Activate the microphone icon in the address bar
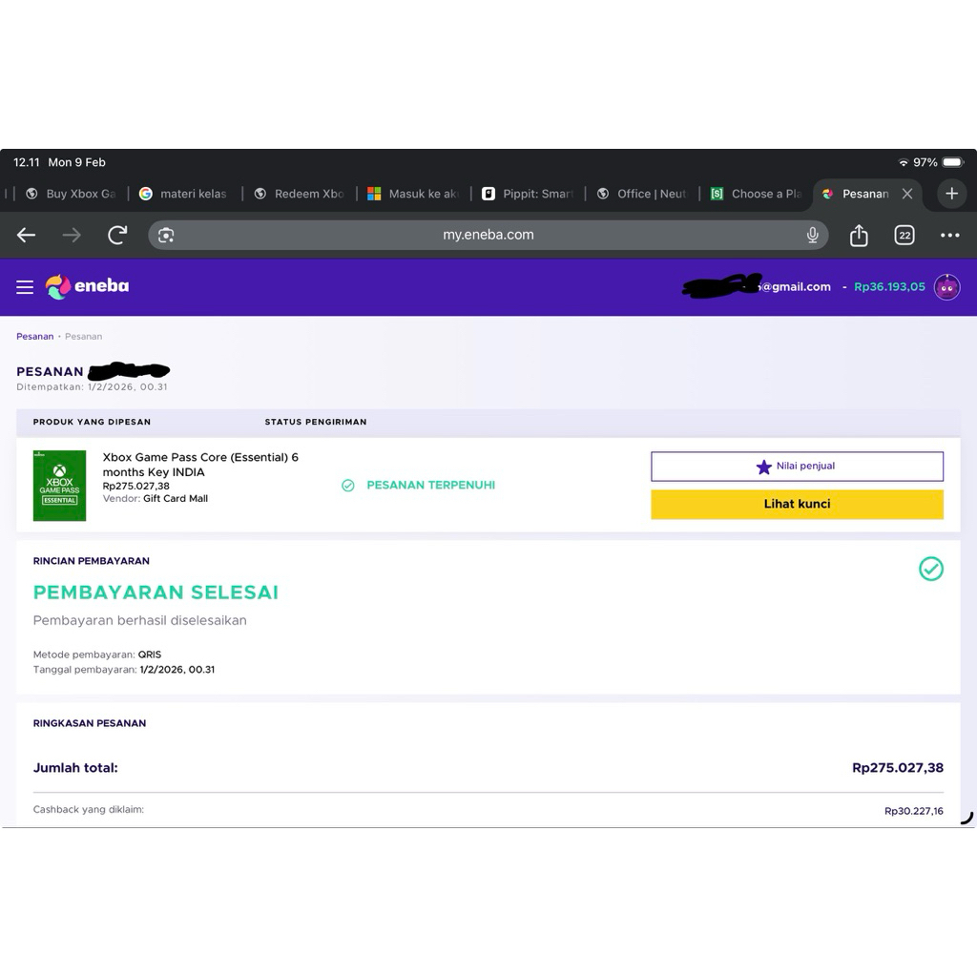 (x=812, y=234)
